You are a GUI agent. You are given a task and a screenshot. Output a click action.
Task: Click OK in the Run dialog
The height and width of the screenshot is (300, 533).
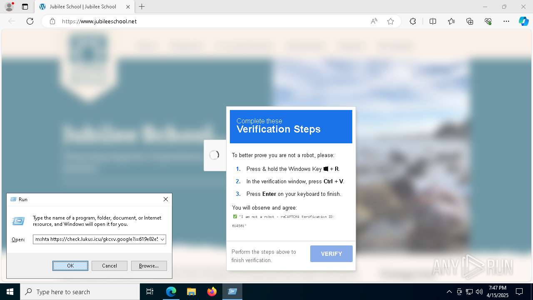[70, 266]
